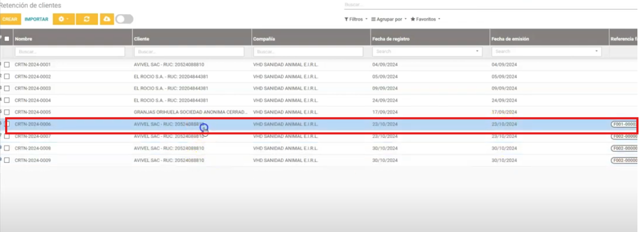Tick the checkbox for CRTN-2024-0001
Viewport: 639px width, 232px height.
point(7,65)
